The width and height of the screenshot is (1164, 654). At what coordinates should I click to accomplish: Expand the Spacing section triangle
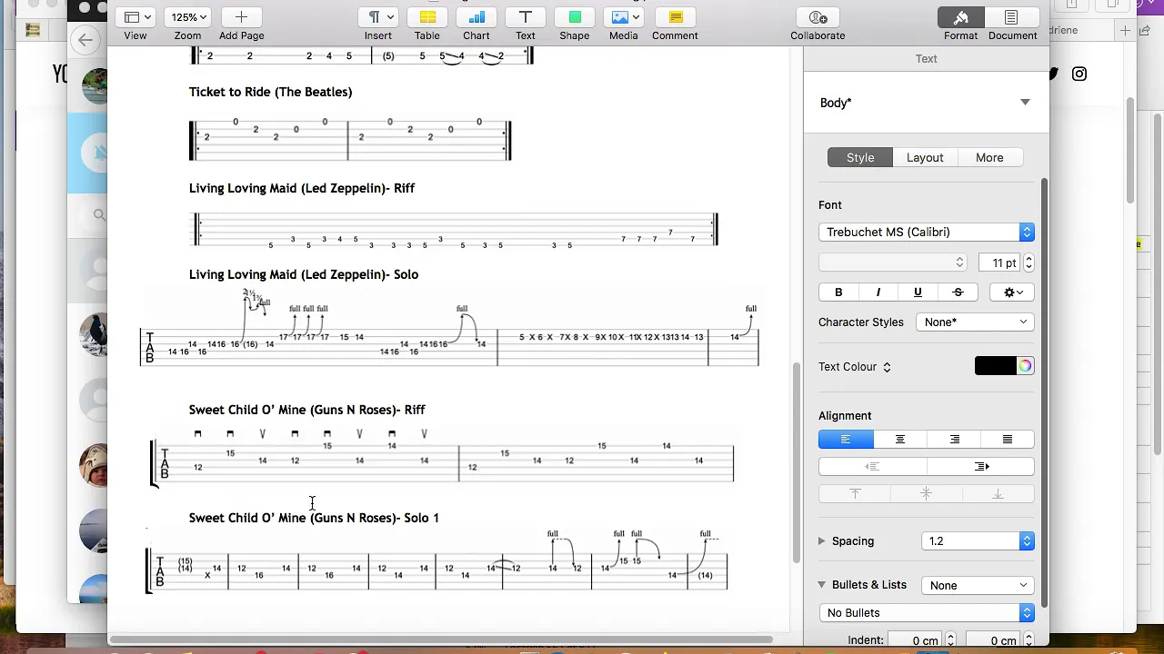pyautogui.click(x=822, y=540)
